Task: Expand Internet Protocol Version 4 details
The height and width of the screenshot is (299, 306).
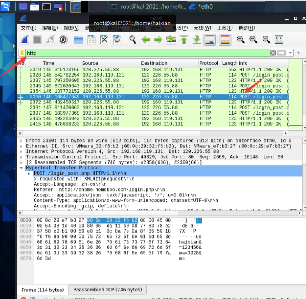Action: 21,152
